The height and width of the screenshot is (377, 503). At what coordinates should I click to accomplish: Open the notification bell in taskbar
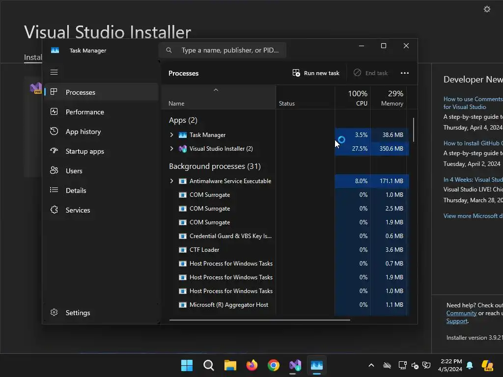tap(470, 365)
